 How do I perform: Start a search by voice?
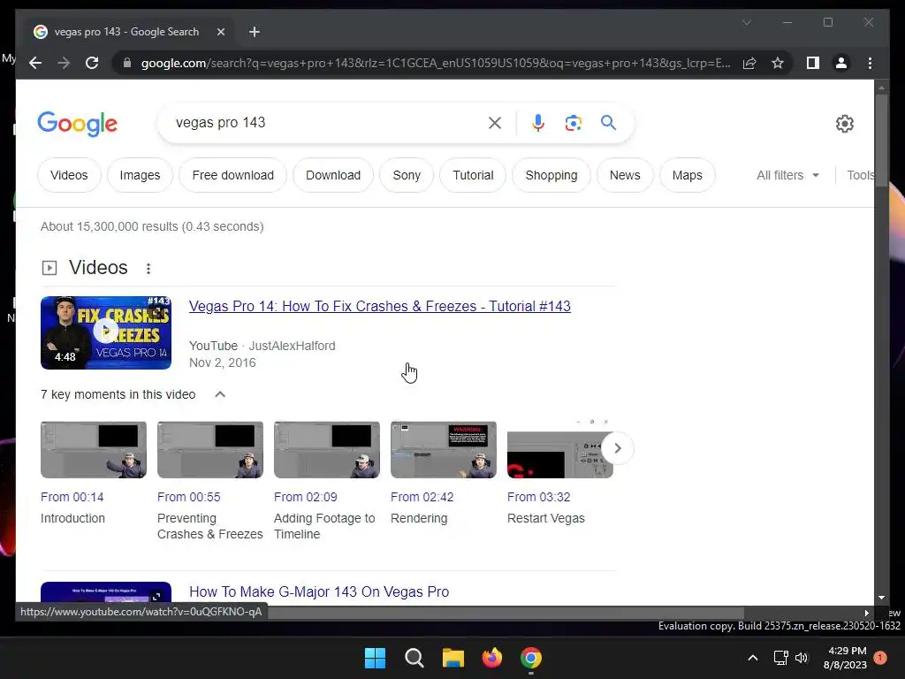(538, 122)
